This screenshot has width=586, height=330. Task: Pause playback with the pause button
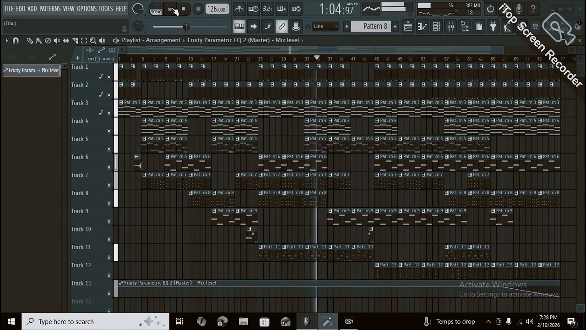[x=171, y=9]
